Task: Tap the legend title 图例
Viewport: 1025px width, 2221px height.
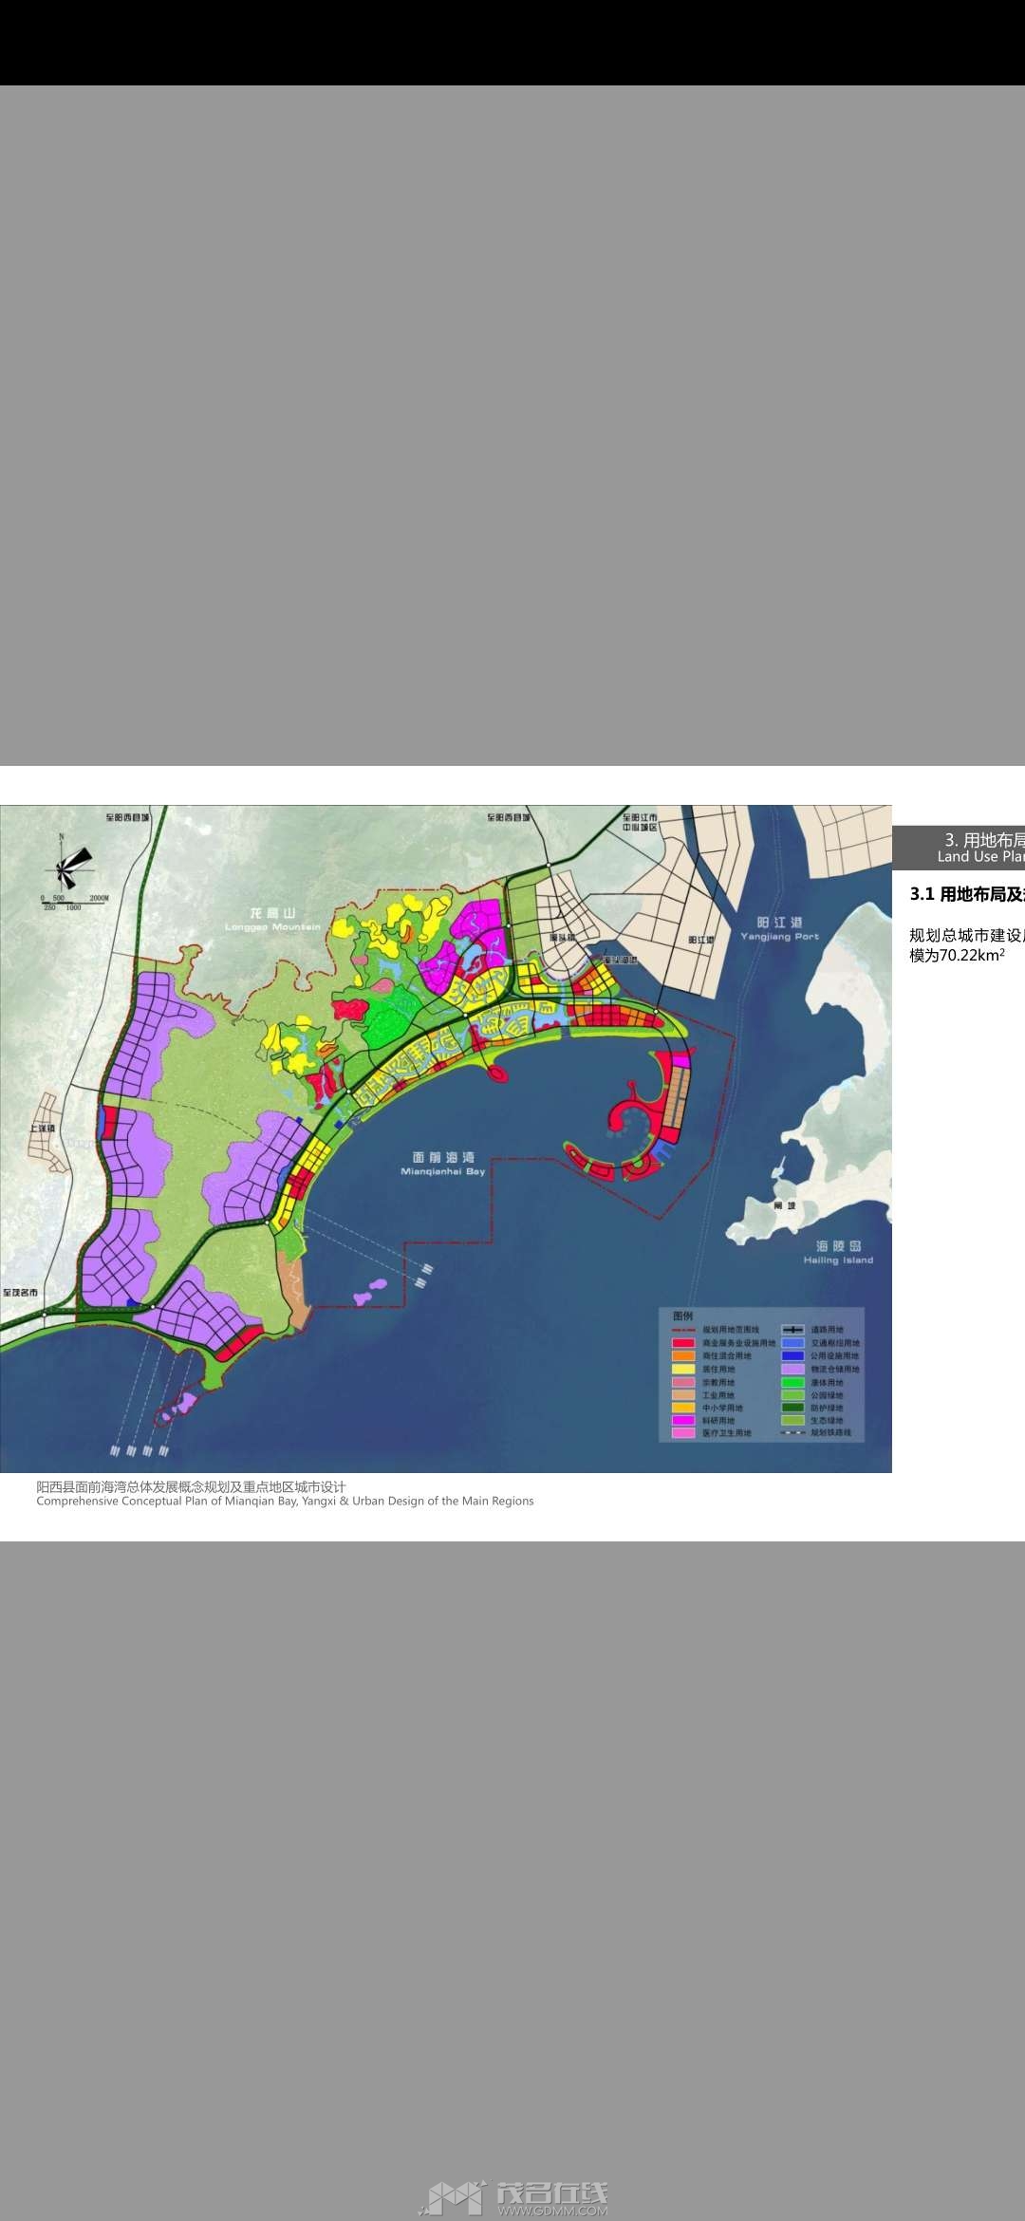Action: pyautogui.click(x=682, y=1316)
